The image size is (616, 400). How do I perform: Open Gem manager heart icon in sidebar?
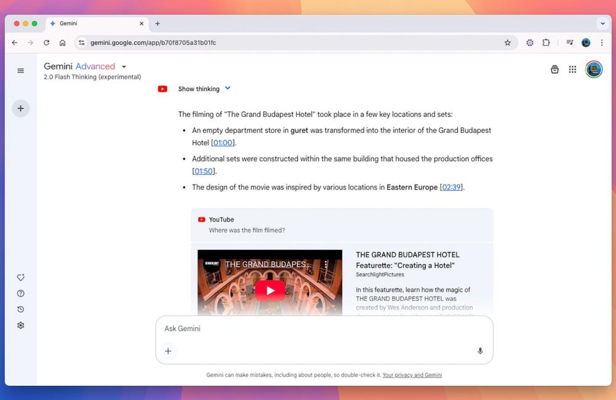coord(20,278)
